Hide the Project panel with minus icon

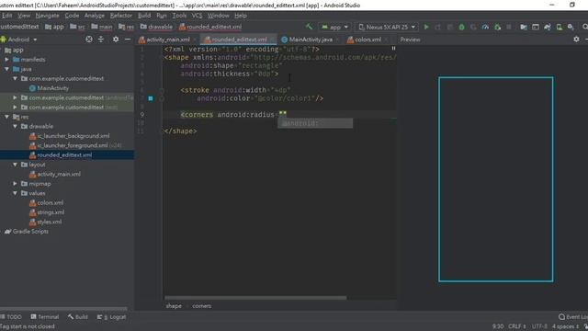(x=128, y=39)
